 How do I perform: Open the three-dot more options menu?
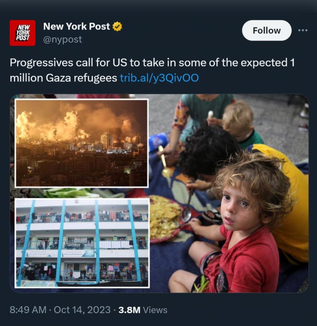(303, 31)
